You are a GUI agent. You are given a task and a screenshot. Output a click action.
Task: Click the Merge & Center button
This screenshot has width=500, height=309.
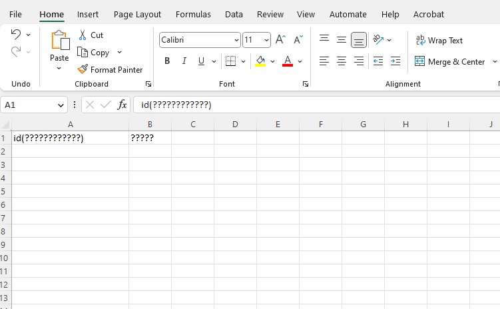[450, 62]
